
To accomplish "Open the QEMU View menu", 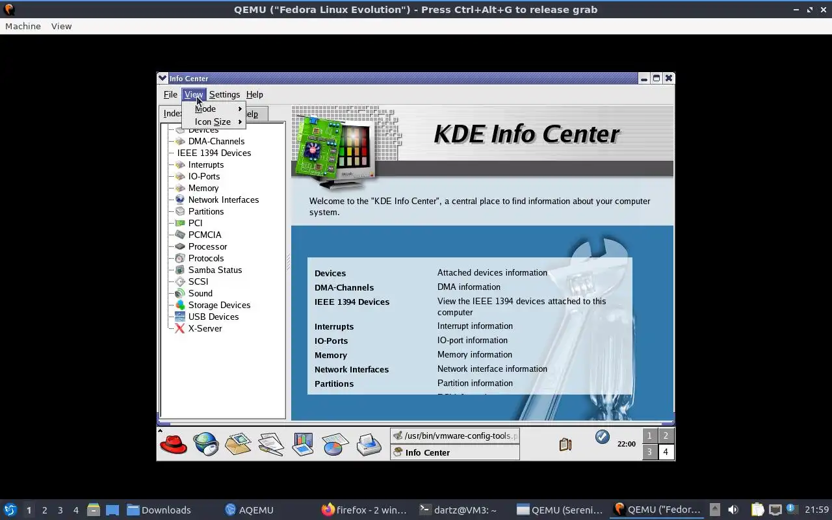I will tap(61, 26).
